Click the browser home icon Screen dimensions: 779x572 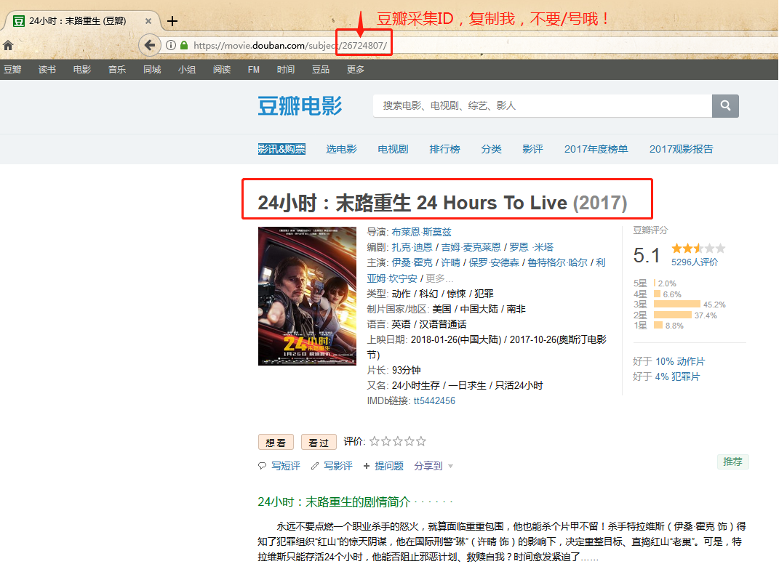(8, 46)
